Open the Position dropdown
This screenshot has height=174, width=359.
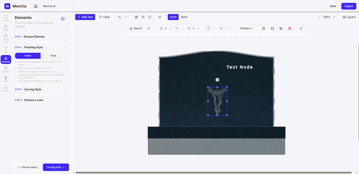click(247, 29)
